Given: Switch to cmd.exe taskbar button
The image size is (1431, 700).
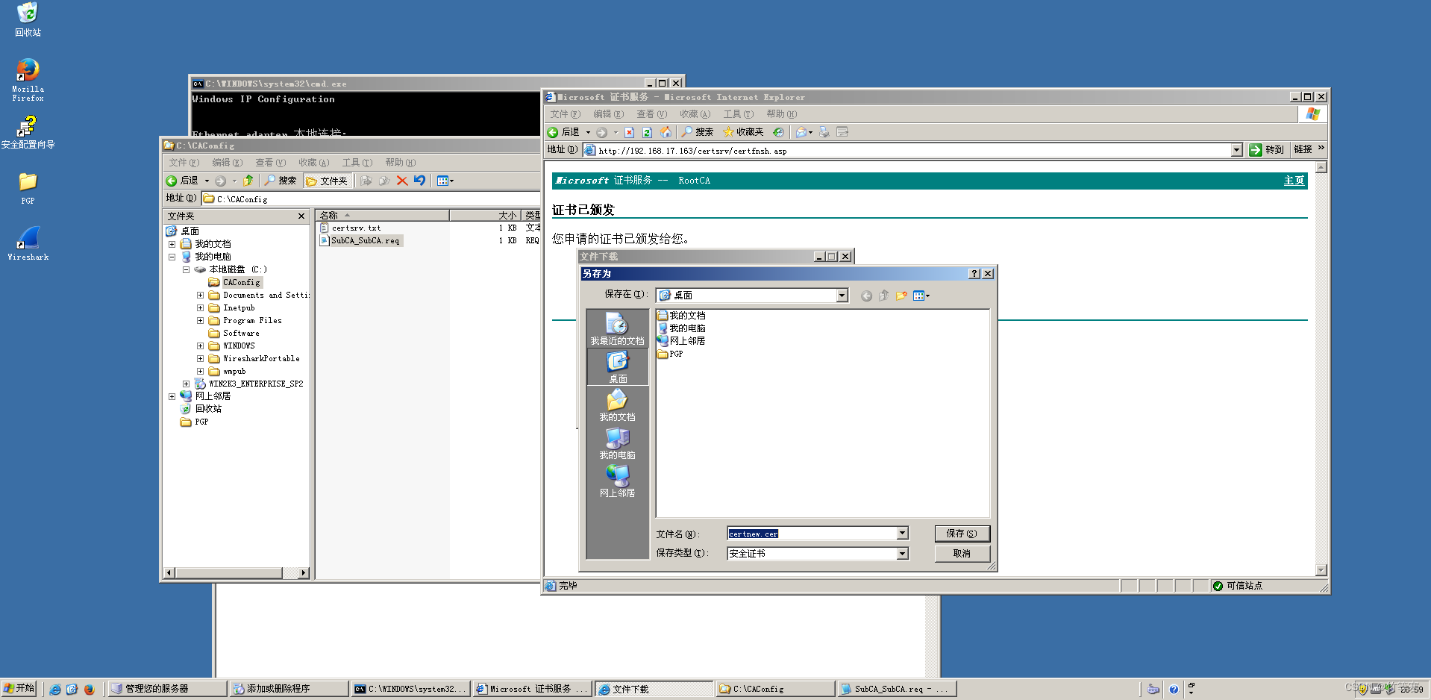Looking at the screenshot, I should (x=410, y=689).
